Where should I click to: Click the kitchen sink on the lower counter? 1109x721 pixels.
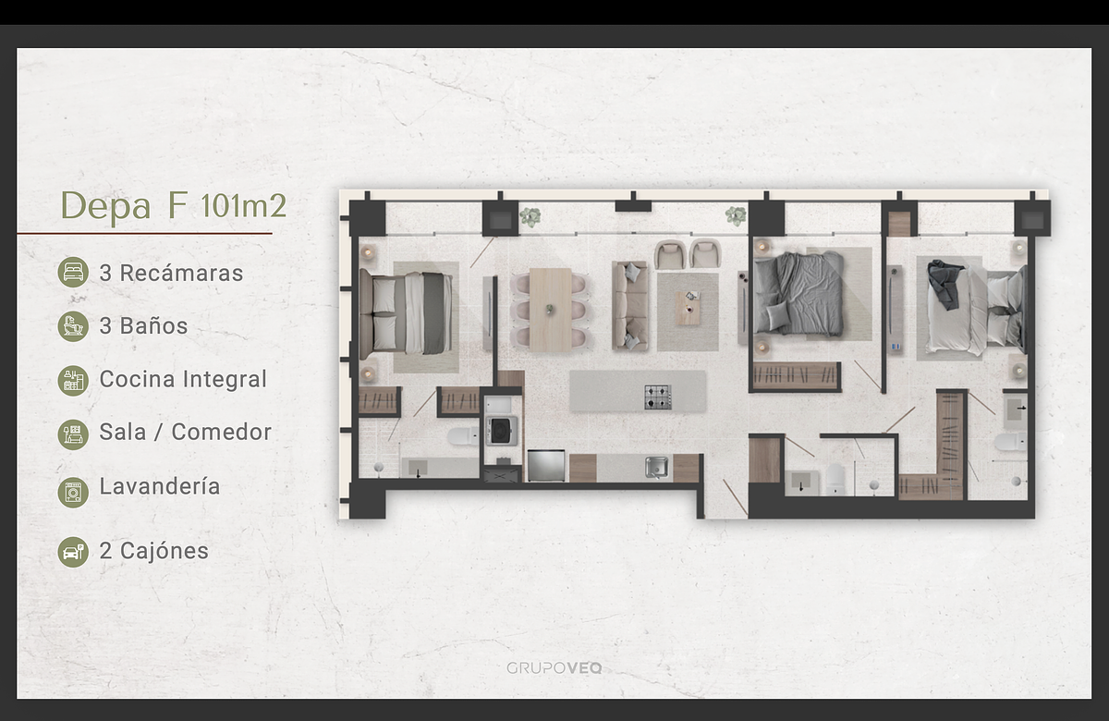click(656, 468)
